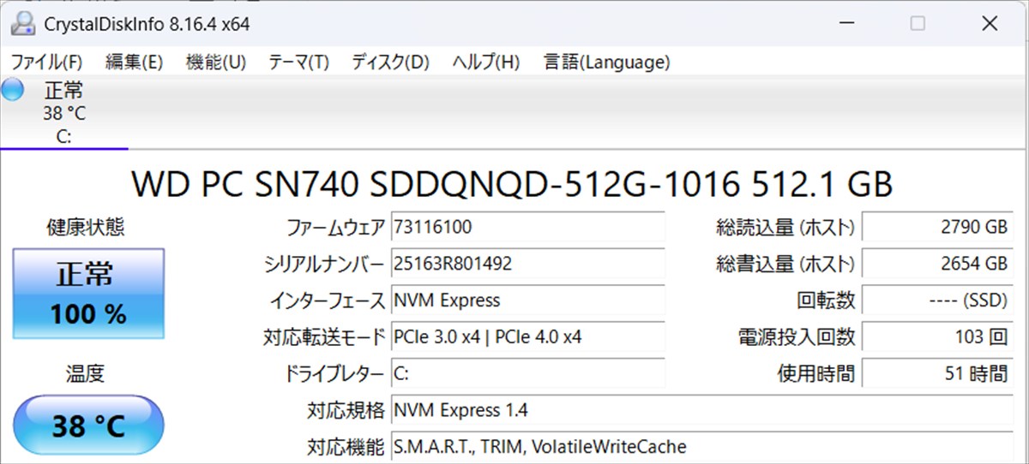Open the ヘルプ(H) menu
This screenshot has width=1029, height=464.
pos(485,62)
